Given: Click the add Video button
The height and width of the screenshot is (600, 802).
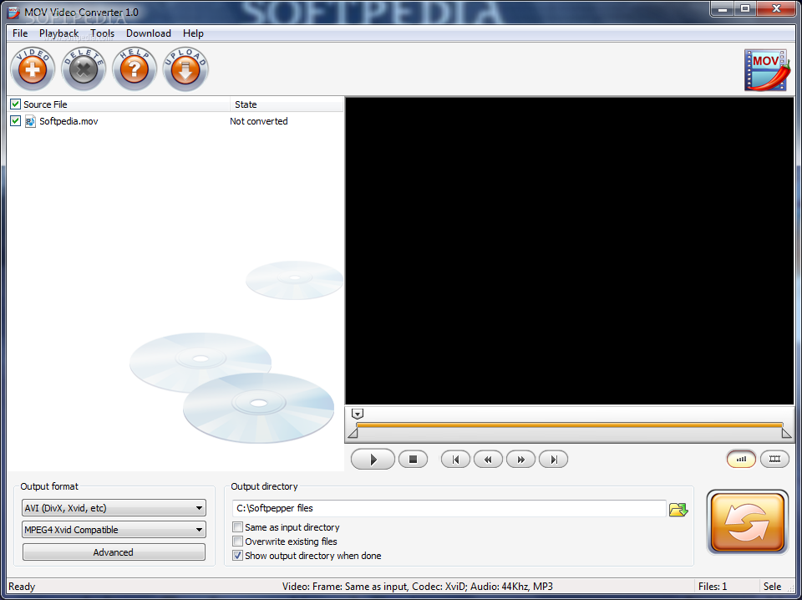Looking at the screenshot, I should tap(33, 69).
